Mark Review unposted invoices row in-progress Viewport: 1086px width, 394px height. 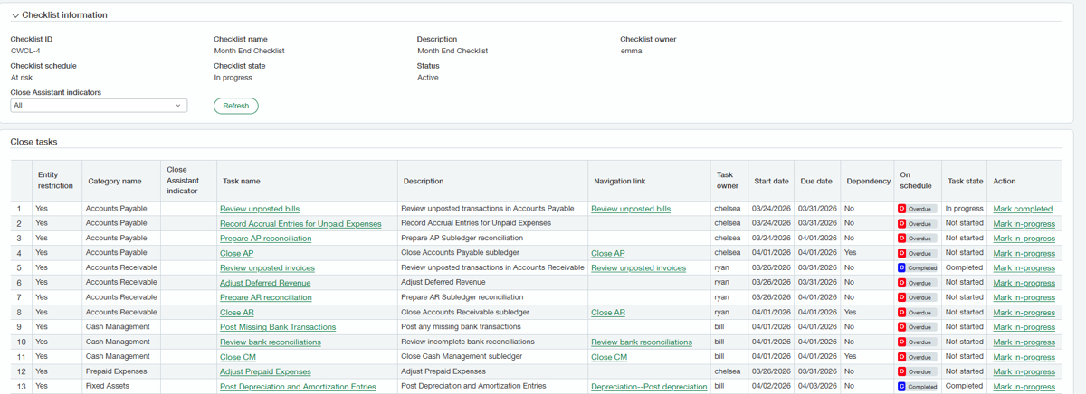click(1024, 268)
